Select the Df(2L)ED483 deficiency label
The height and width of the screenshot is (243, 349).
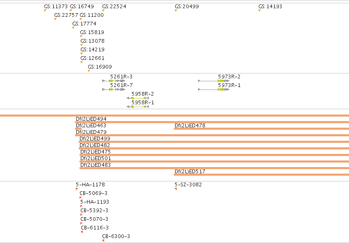[x=96, y=165]
